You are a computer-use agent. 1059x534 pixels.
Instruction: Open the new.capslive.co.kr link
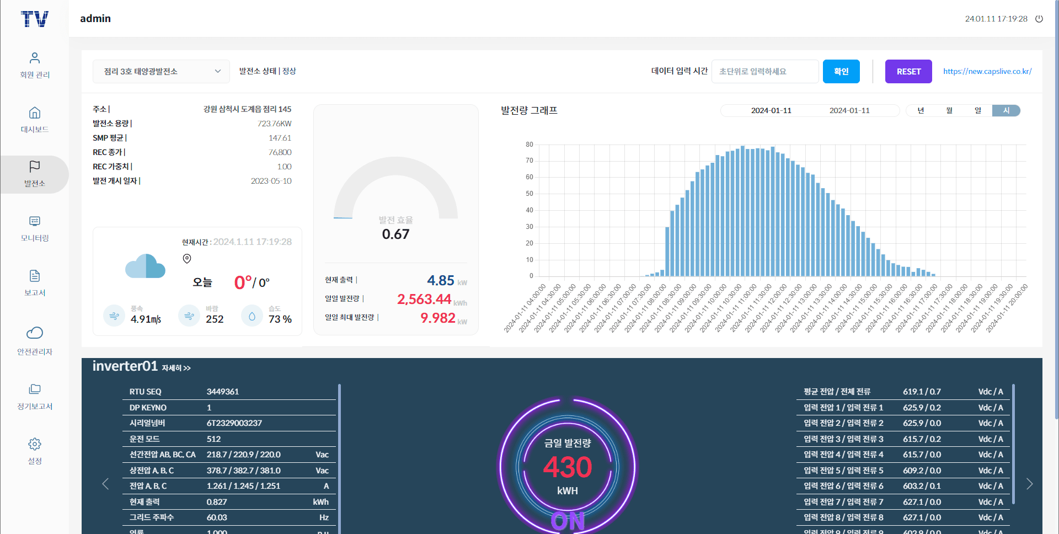tap(987, 71)
